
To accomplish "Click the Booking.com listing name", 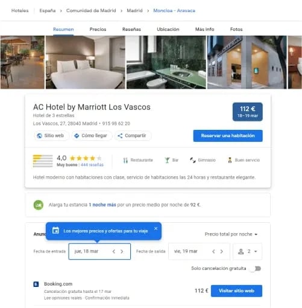I will tap(58, 284).
